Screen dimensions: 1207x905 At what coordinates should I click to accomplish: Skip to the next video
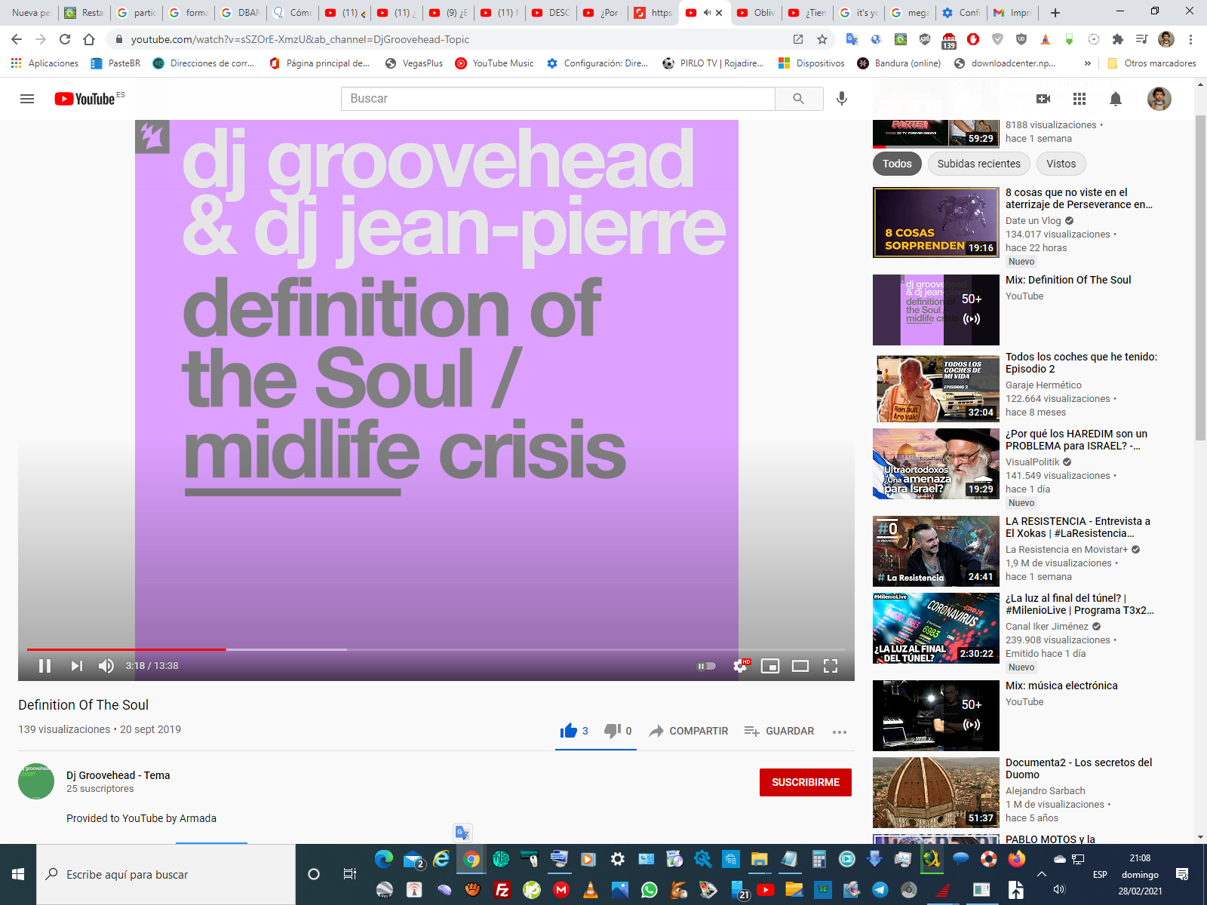(x=76, y=666)
